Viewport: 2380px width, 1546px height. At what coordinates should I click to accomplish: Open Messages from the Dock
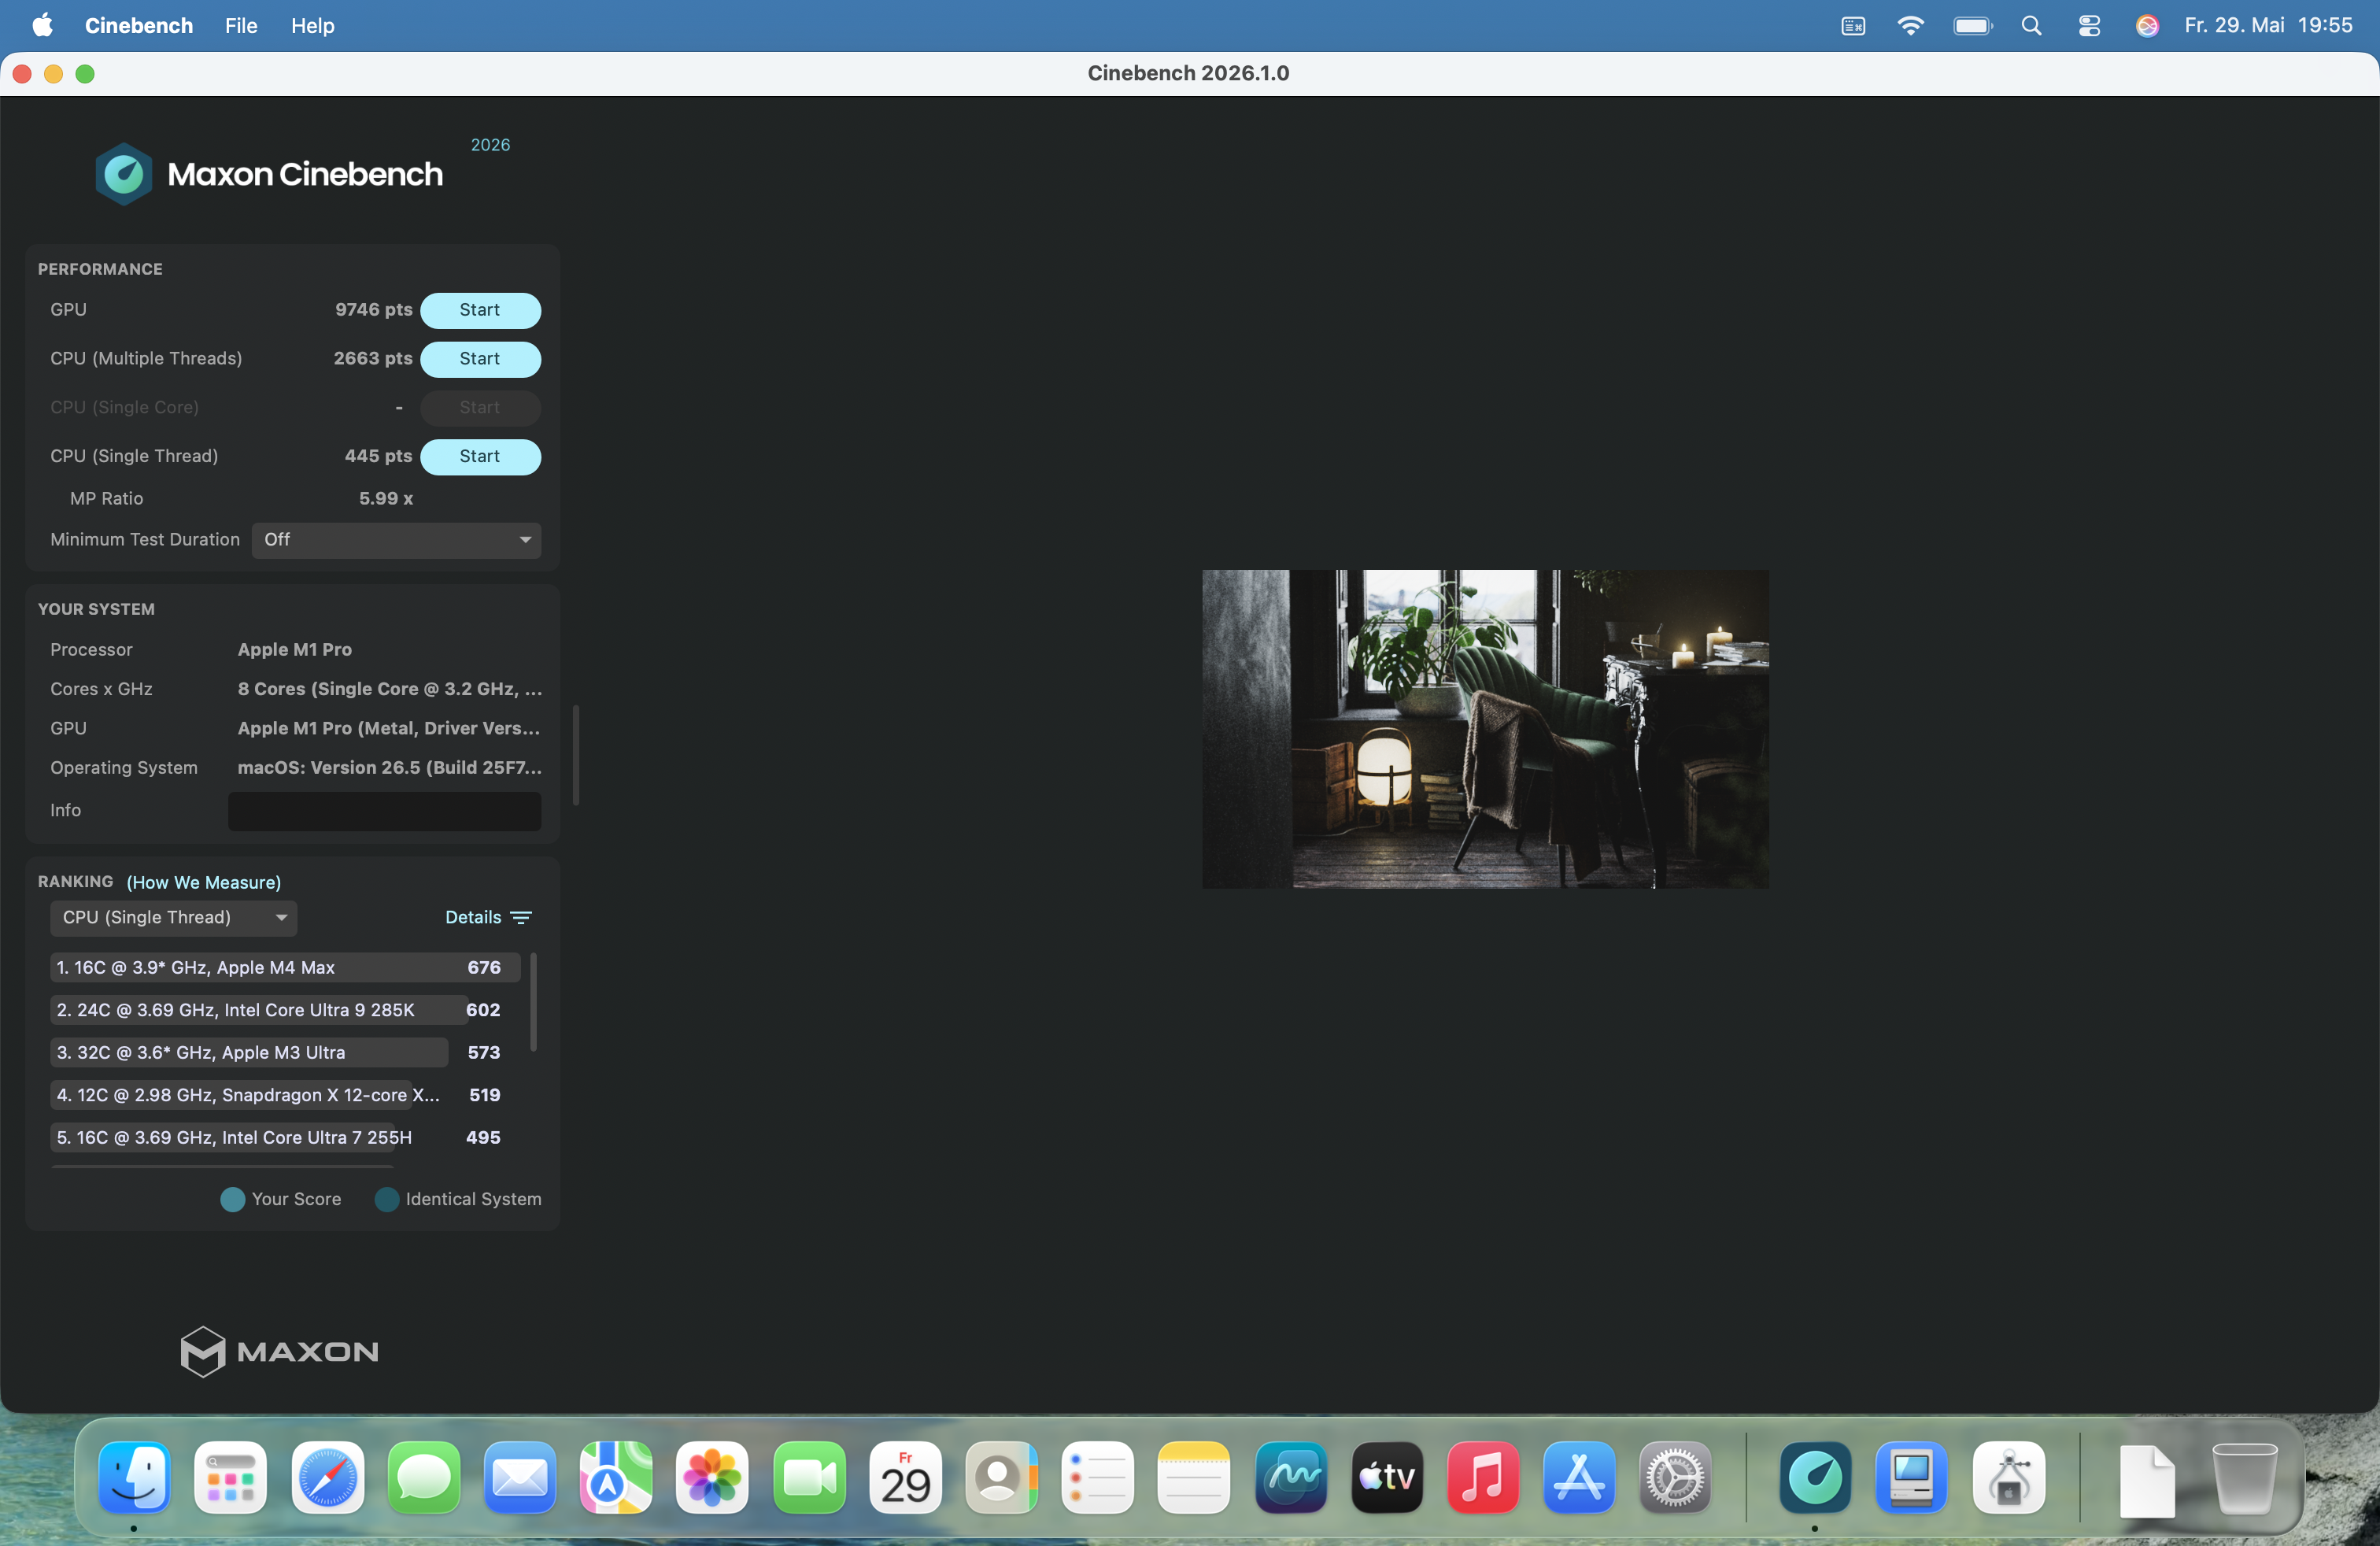[423, 1477]
